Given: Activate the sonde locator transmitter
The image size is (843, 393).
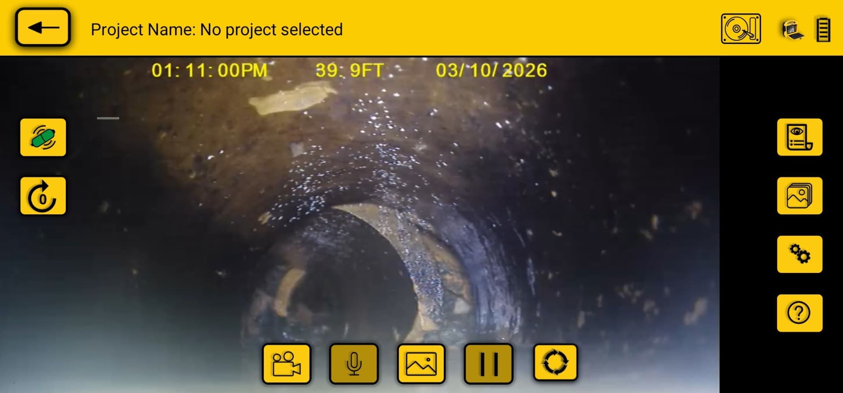Looking at the screenshot, I should pos(43,137).
